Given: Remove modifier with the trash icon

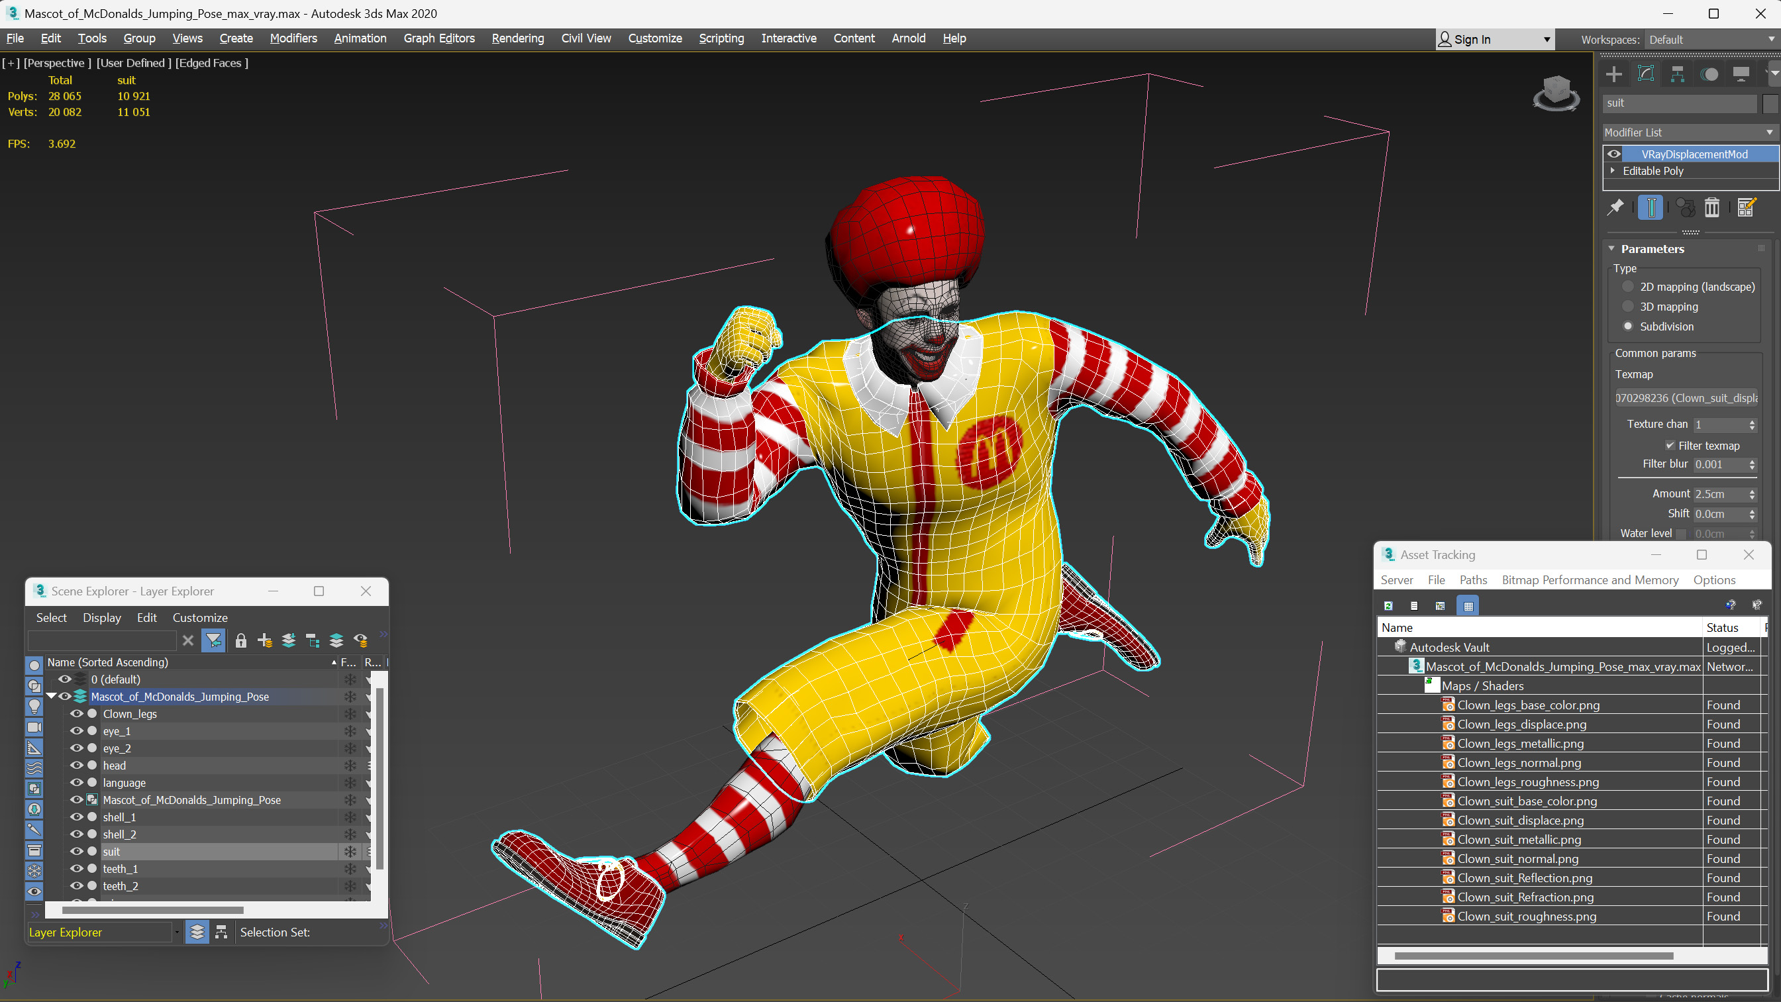Looking at the screenshot, I should pyautogui.click(x=1712, y=207).
